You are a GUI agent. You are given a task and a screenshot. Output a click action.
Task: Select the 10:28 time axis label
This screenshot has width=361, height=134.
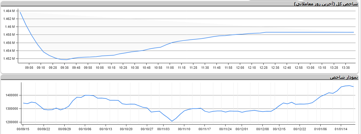[123, 68]
